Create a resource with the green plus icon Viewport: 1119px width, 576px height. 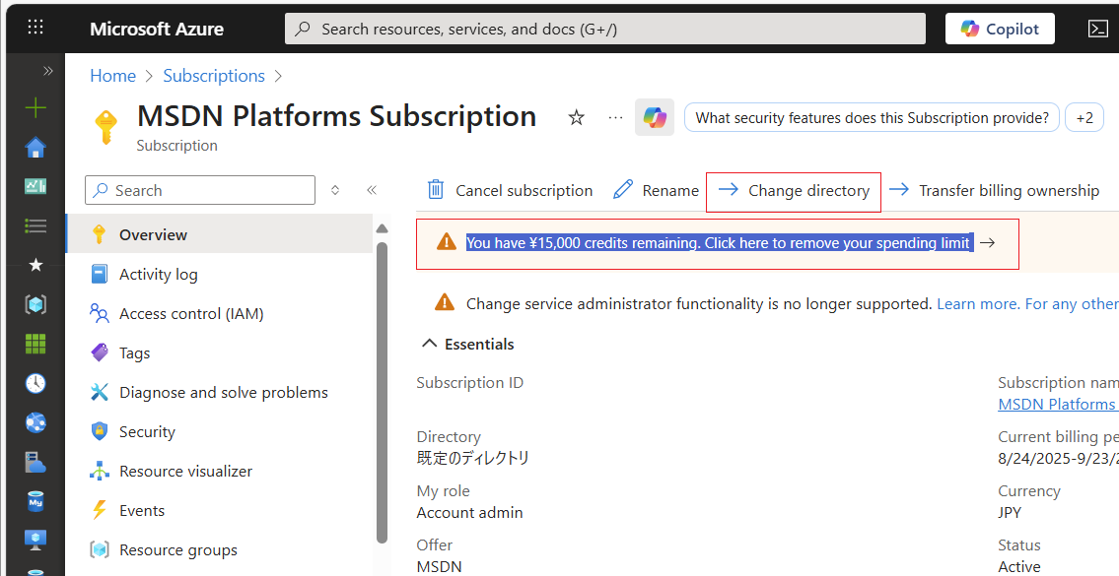point(35,107)
